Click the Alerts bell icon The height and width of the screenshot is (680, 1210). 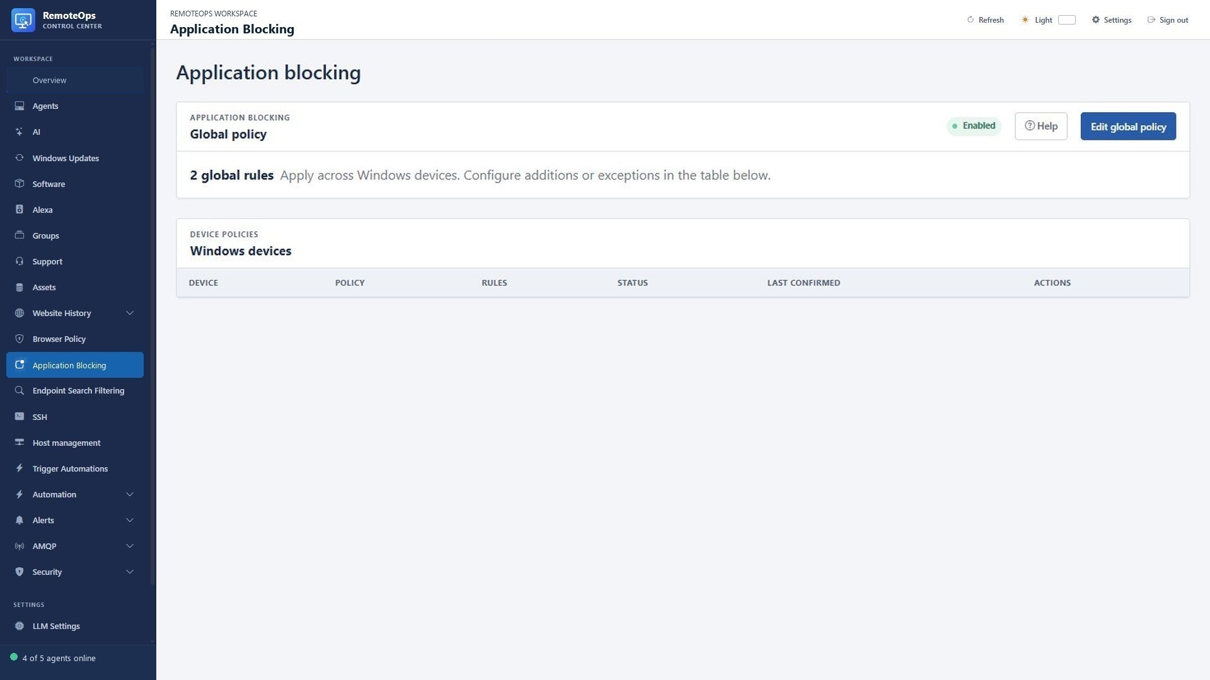20,520
